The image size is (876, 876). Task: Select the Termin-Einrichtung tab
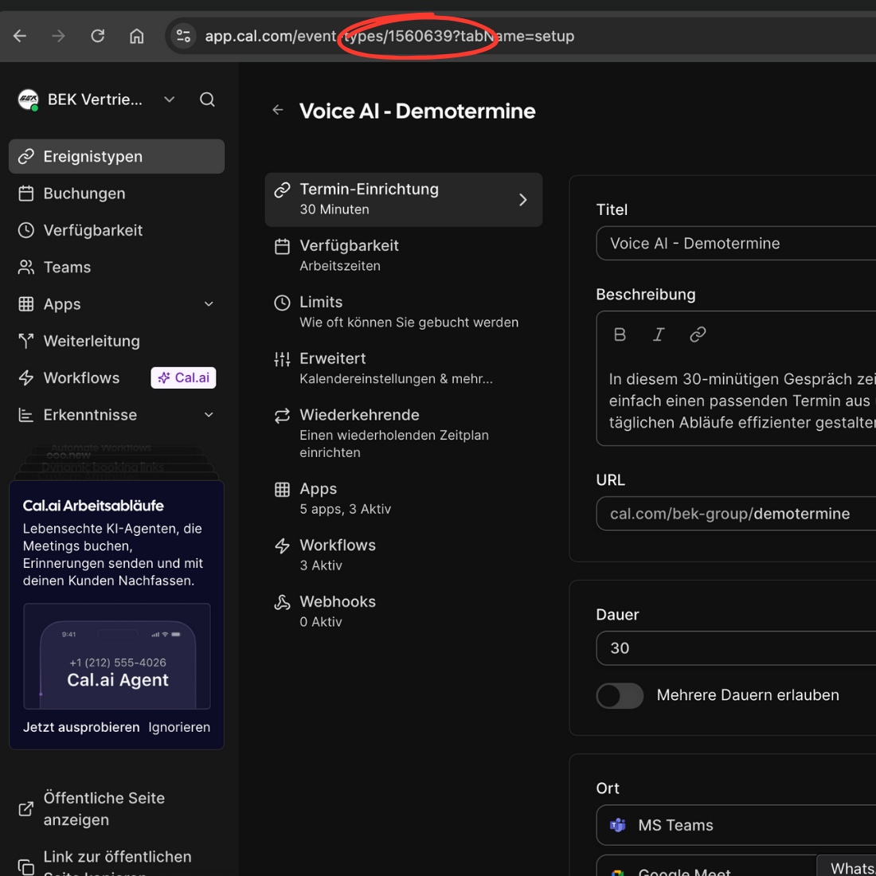tap(404, 199)
